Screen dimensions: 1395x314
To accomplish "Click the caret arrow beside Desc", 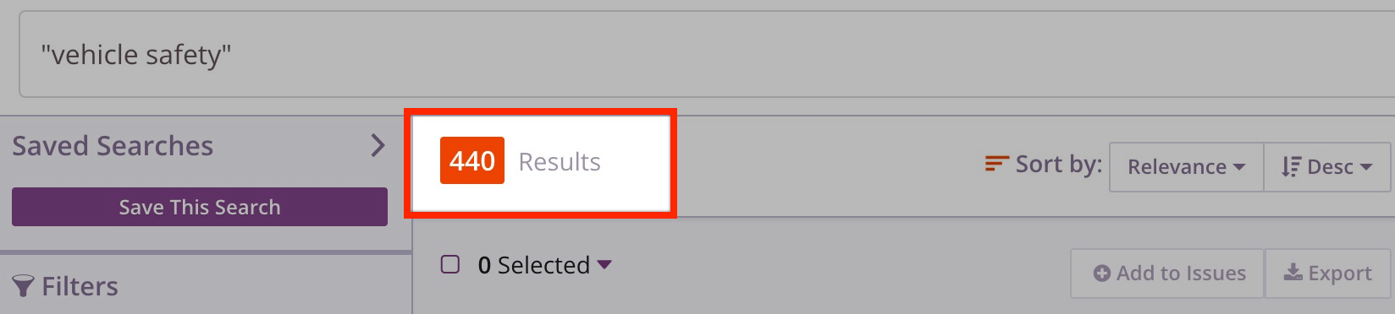I will pyautogui.click(x=1365, y=167).
